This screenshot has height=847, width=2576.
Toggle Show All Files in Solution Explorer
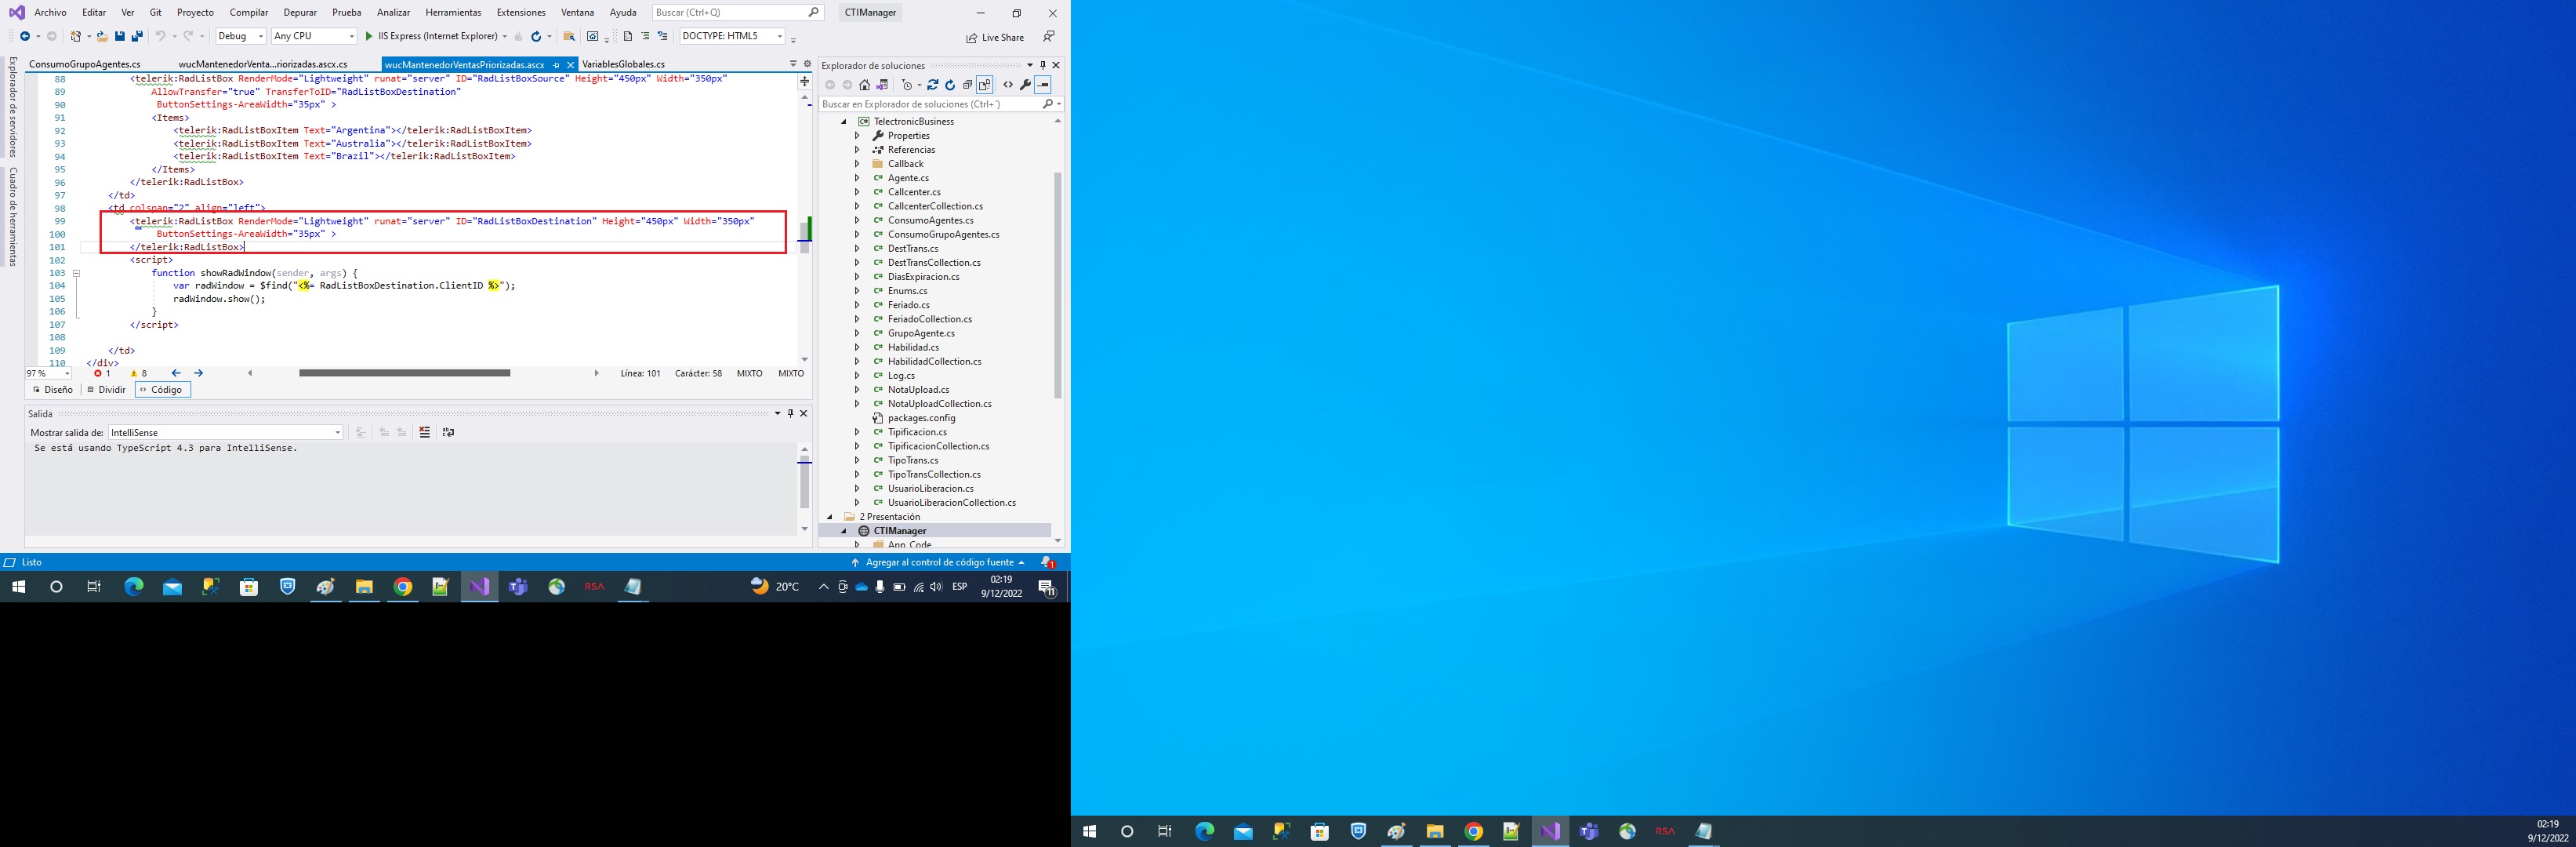point(985,85)
